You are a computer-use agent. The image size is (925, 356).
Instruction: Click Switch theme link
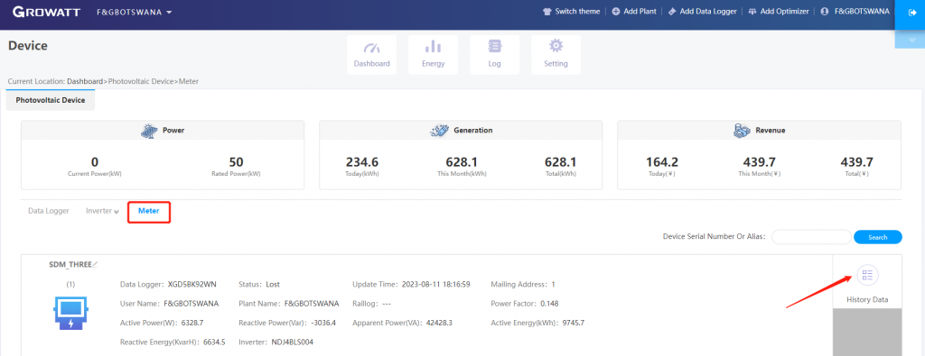(x=577, y=12)
